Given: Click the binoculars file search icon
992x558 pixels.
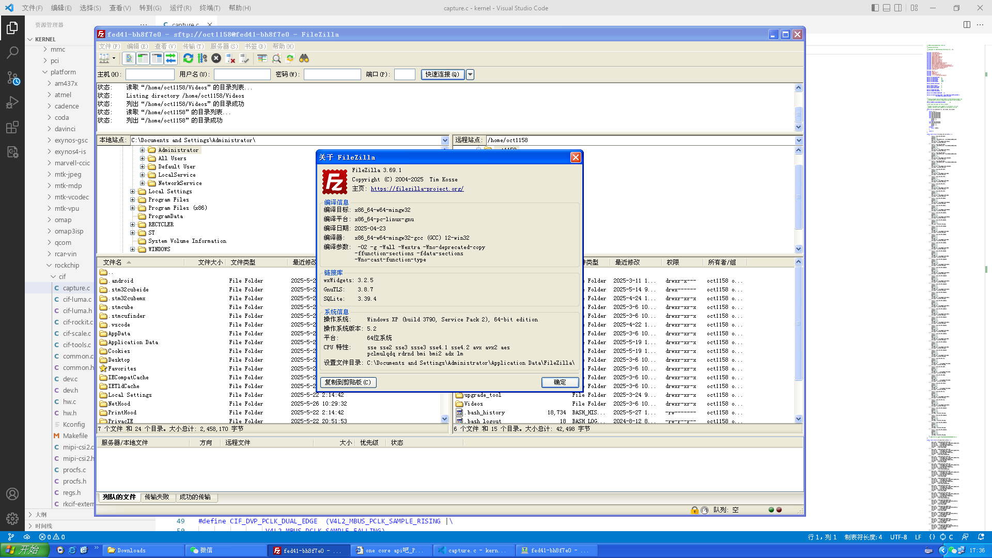Looking at the screenshot, I should click(x=304, y=58).
